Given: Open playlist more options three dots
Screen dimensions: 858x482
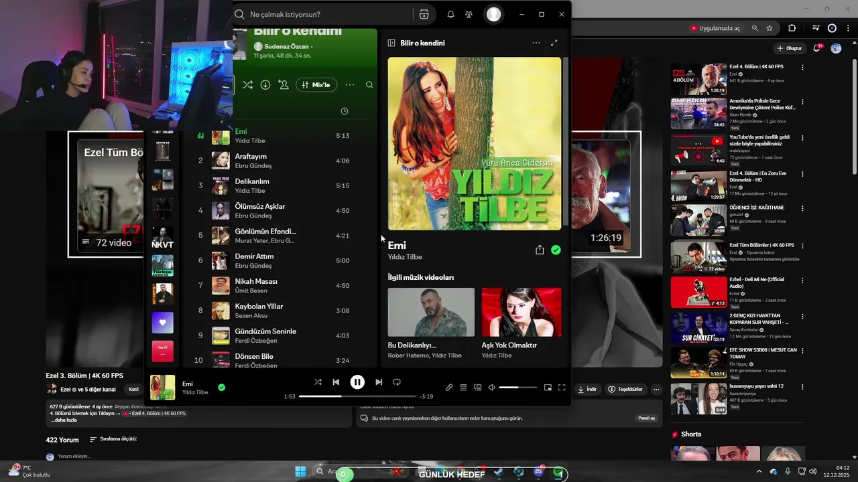Looking at the screenshot, I should pyautogui.click(x=350, y=85).
